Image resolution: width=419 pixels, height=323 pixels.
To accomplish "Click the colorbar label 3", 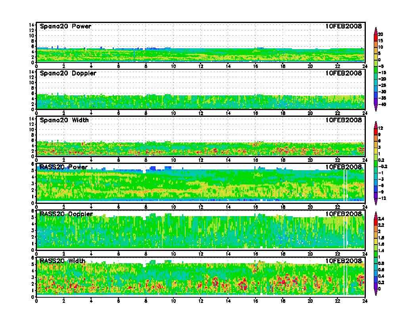I will click(x=379, y=147).
